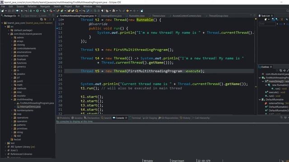The image size is (289, 162).
Task: Click the Toggle Mark Occurrences highlighter icon
Action: (x=88, y=11)
